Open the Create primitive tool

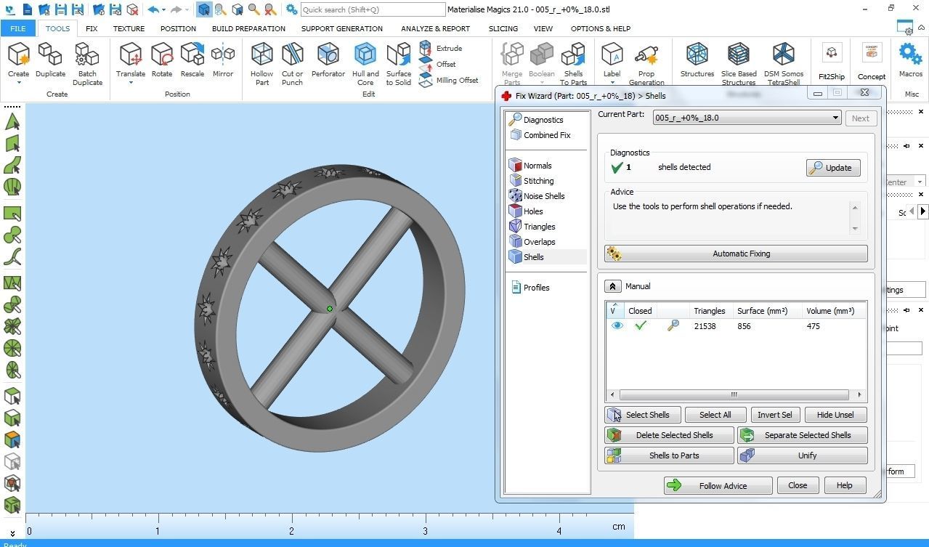(18, 55)
